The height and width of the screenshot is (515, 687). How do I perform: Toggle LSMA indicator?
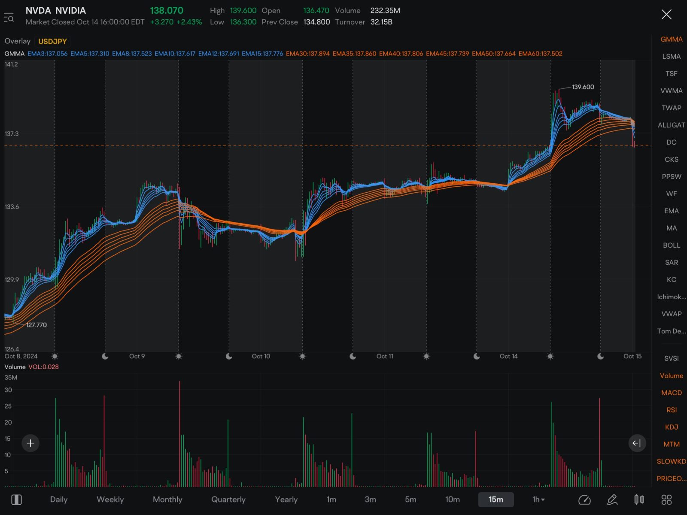[x=671, y=57]
